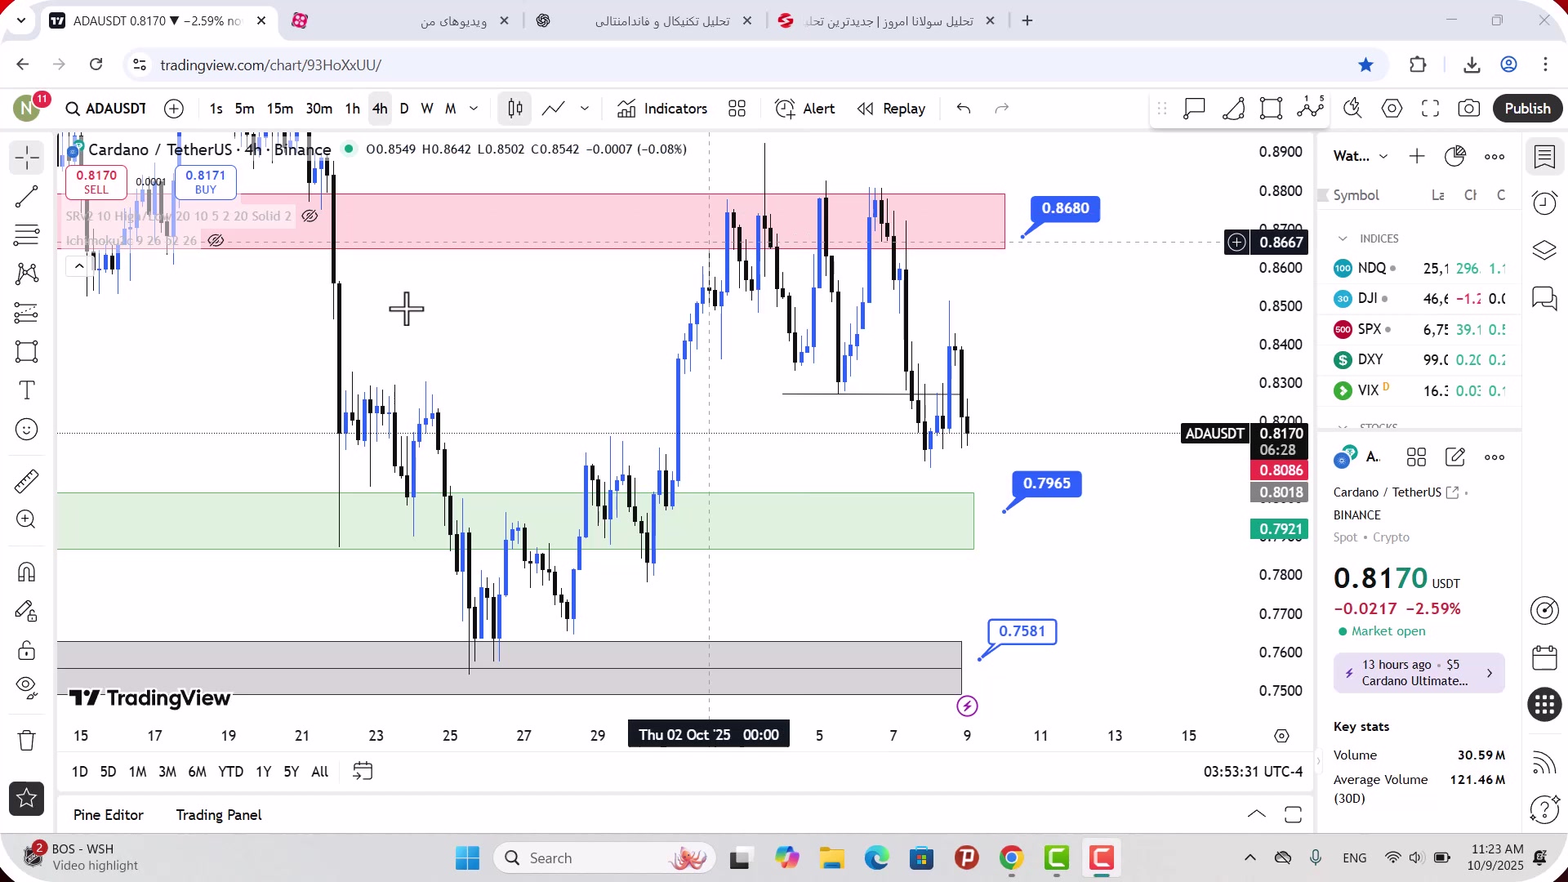Viewport: 1568px width, 882px height.
Task: Open the forecasting and measurement tools
Action: (27, 313)
